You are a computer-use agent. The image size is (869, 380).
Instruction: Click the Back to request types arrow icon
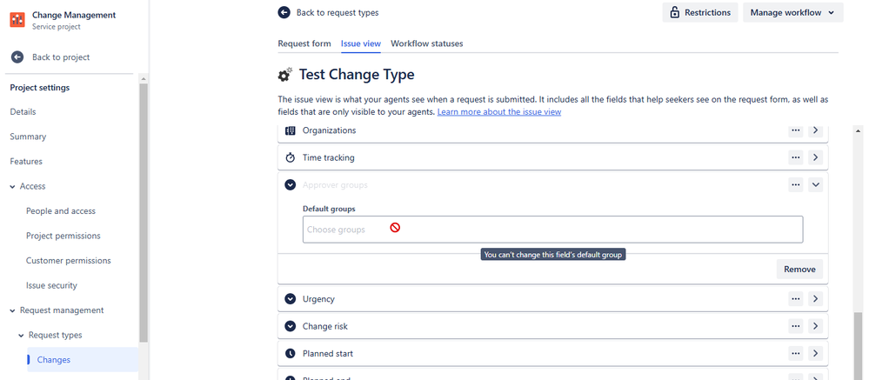coord(284,12)
